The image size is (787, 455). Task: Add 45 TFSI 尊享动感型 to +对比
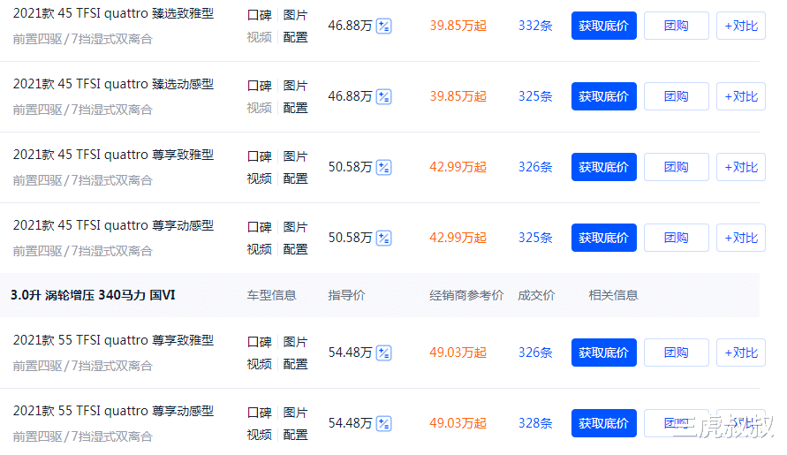pyautogui.click(x=741, y=238)
